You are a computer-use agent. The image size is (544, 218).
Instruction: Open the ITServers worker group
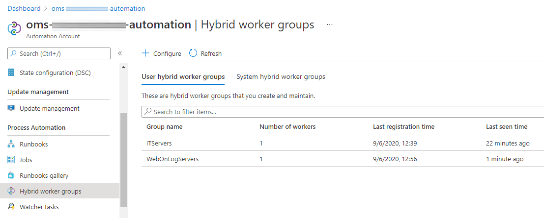(x=159, y=143)
